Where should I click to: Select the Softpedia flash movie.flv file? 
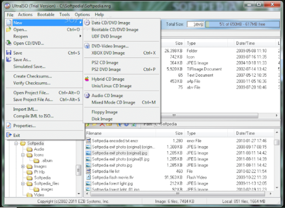(x=113, y=177)
